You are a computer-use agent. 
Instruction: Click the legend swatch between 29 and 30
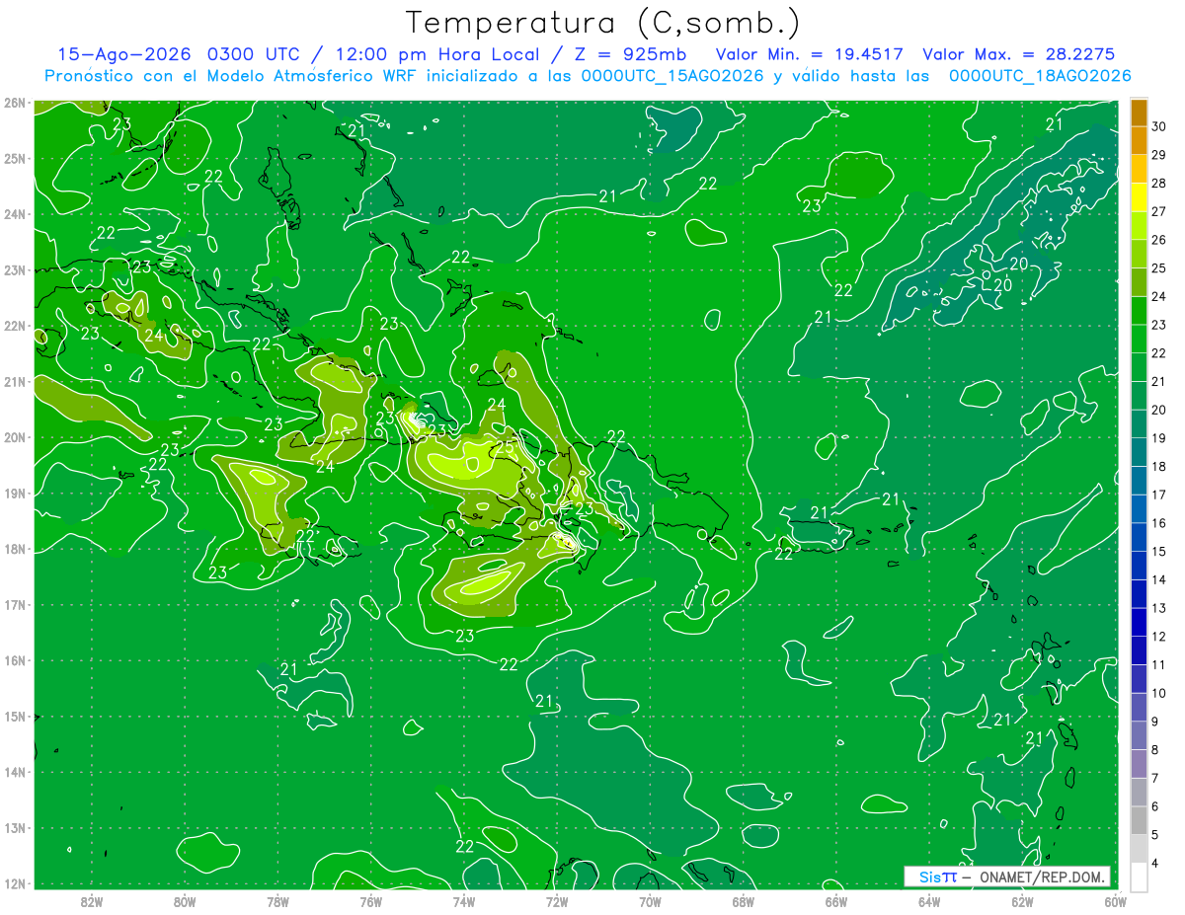click(1139, 140)
